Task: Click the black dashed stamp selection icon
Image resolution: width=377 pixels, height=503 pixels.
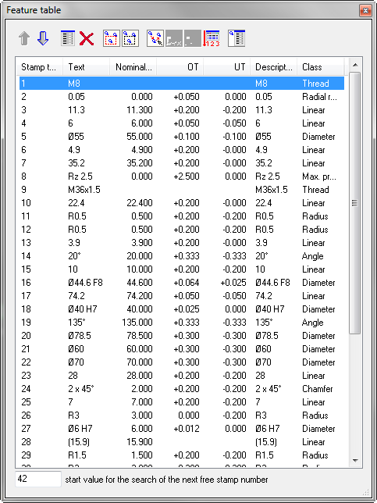Action: [130, 38]
